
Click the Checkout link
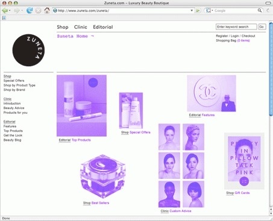(248, 36)
